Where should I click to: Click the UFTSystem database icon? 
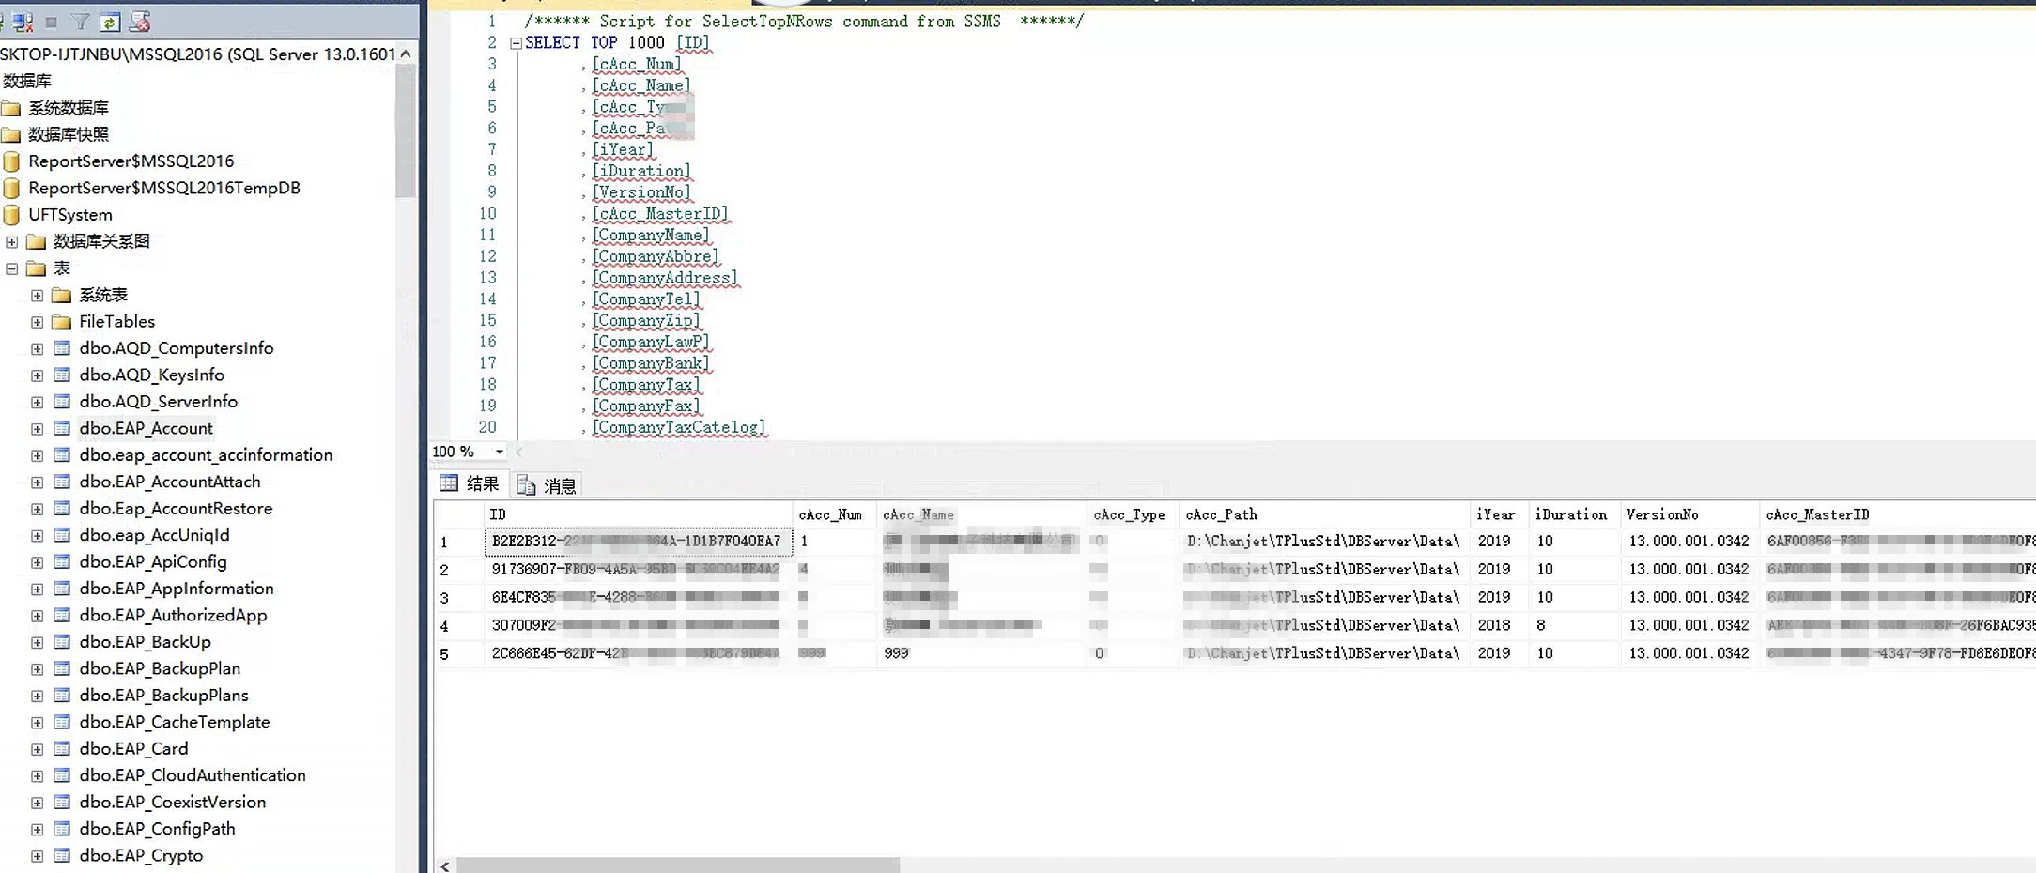(11, 215)
